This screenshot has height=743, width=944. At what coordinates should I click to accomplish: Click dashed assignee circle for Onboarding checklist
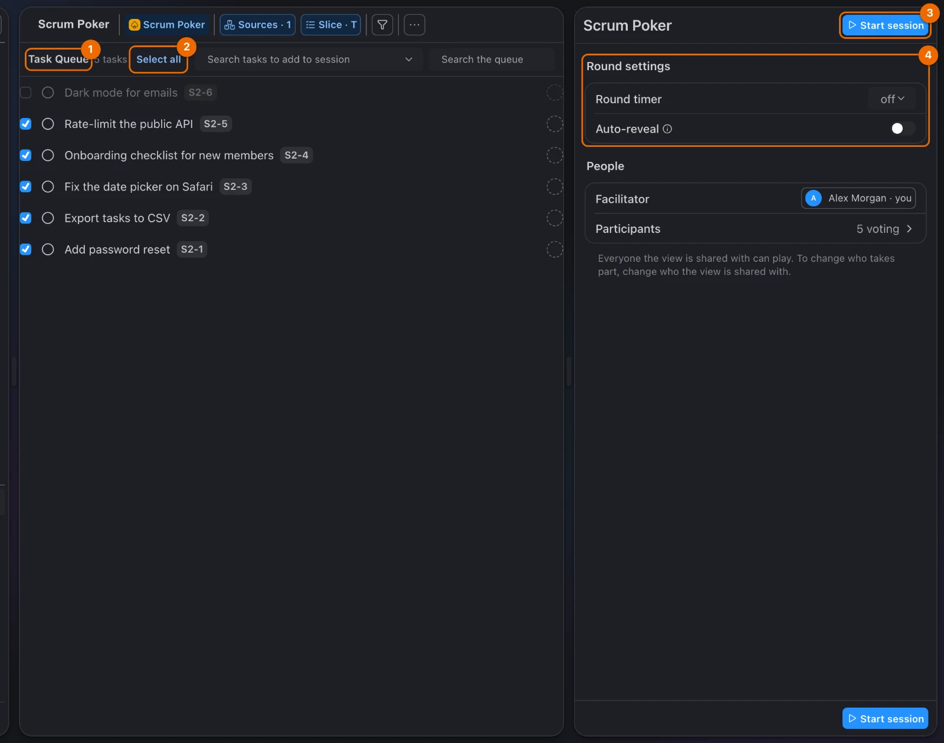(x=555, y=155)
